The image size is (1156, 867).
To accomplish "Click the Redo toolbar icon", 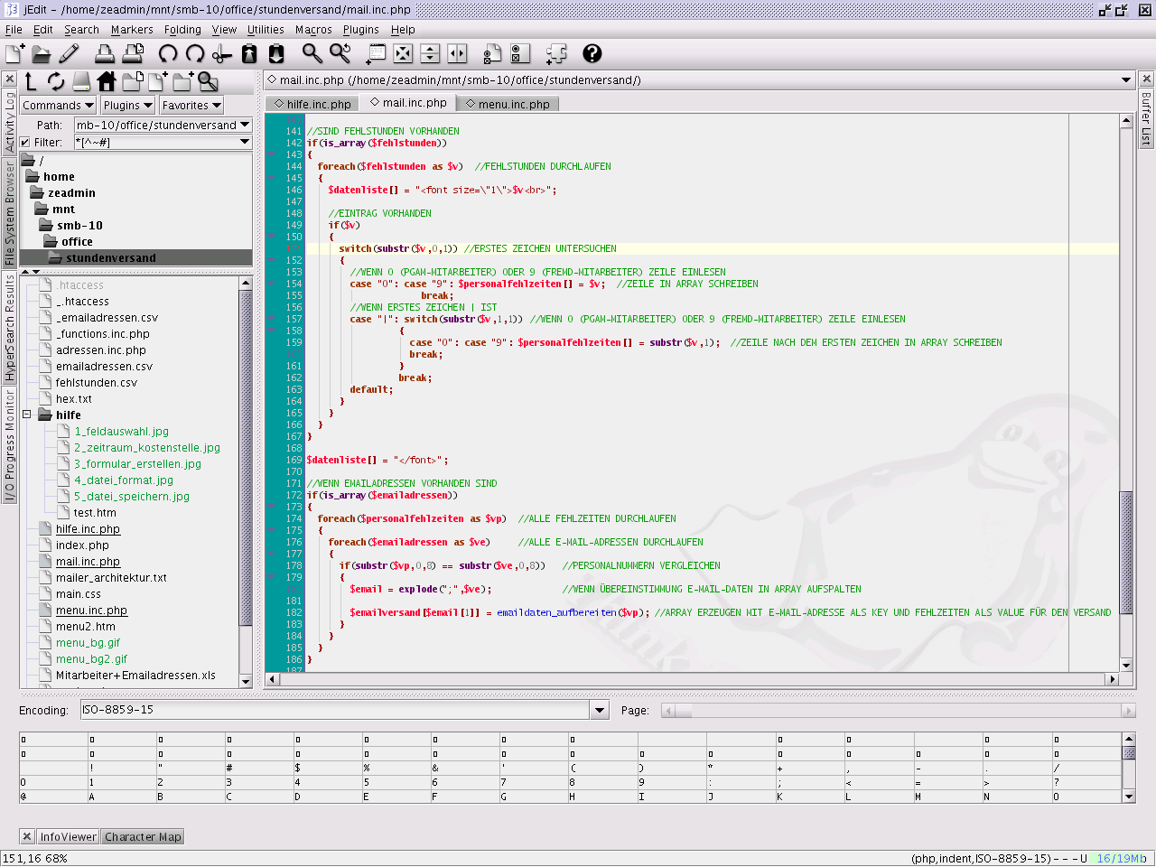I will (x=195, y=54).
